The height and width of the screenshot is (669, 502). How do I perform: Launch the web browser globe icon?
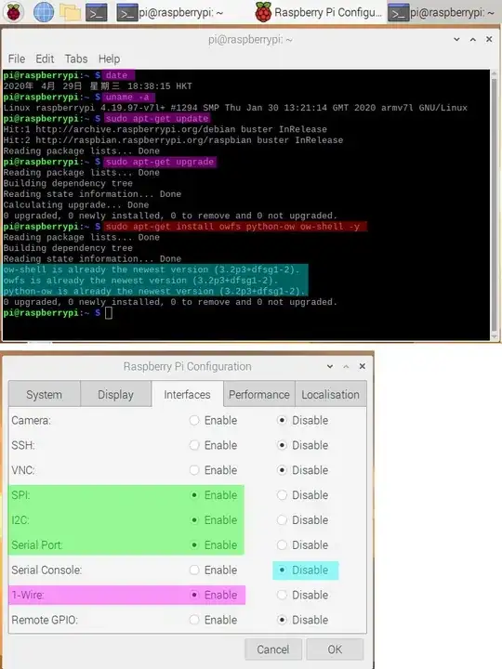click(x=44, y=12)
